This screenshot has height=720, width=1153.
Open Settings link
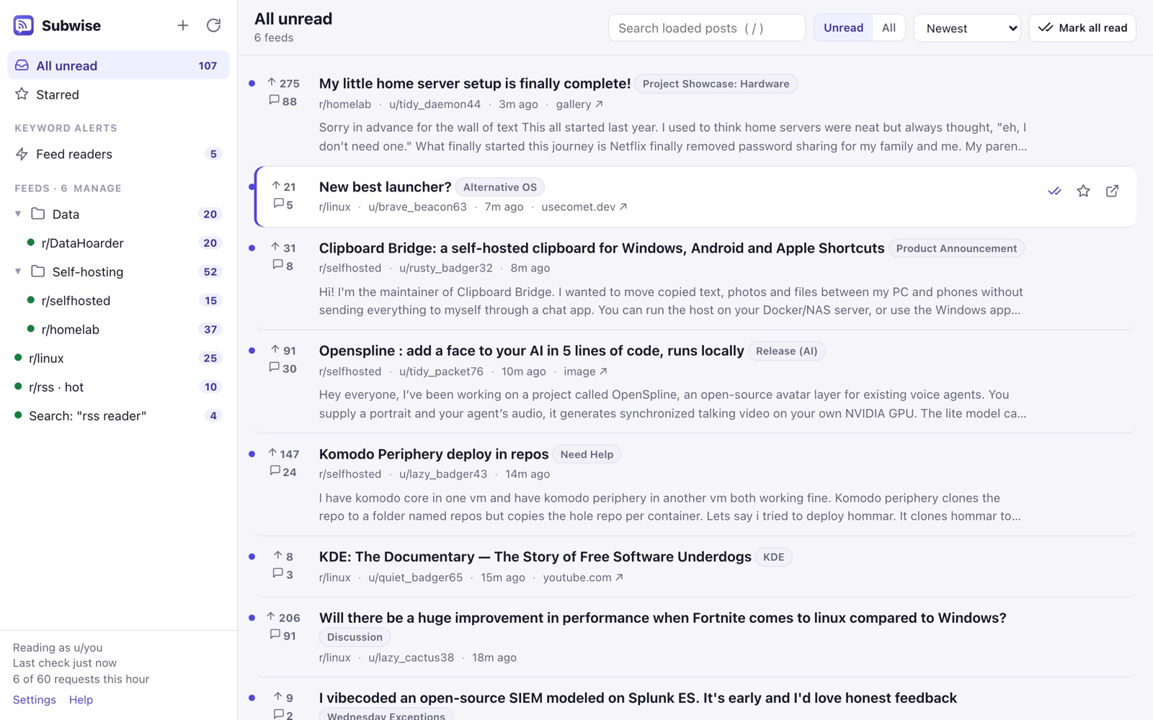35,700
